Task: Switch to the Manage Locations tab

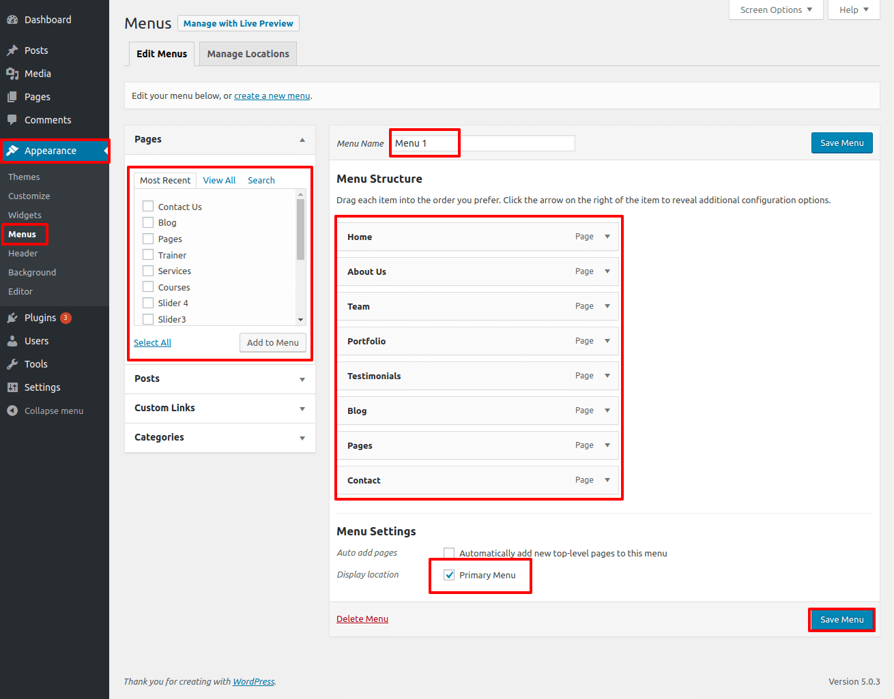Action: pos(248,54)
